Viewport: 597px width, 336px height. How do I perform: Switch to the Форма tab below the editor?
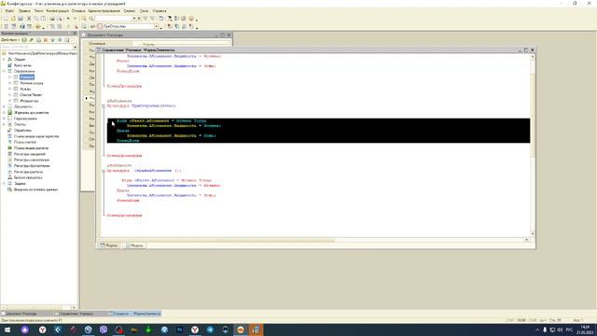pyautogui.click(x=109, y=245)
